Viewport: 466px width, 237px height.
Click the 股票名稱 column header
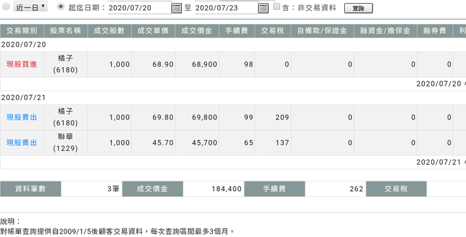click(x=65, y=31)
